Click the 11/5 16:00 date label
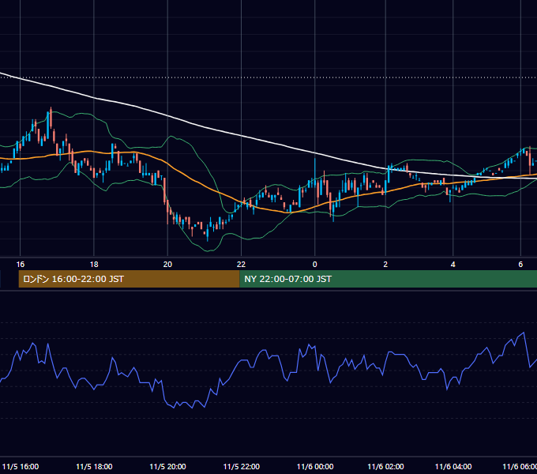Viewport: 537px width, 474px height. (x=21, y=466)
